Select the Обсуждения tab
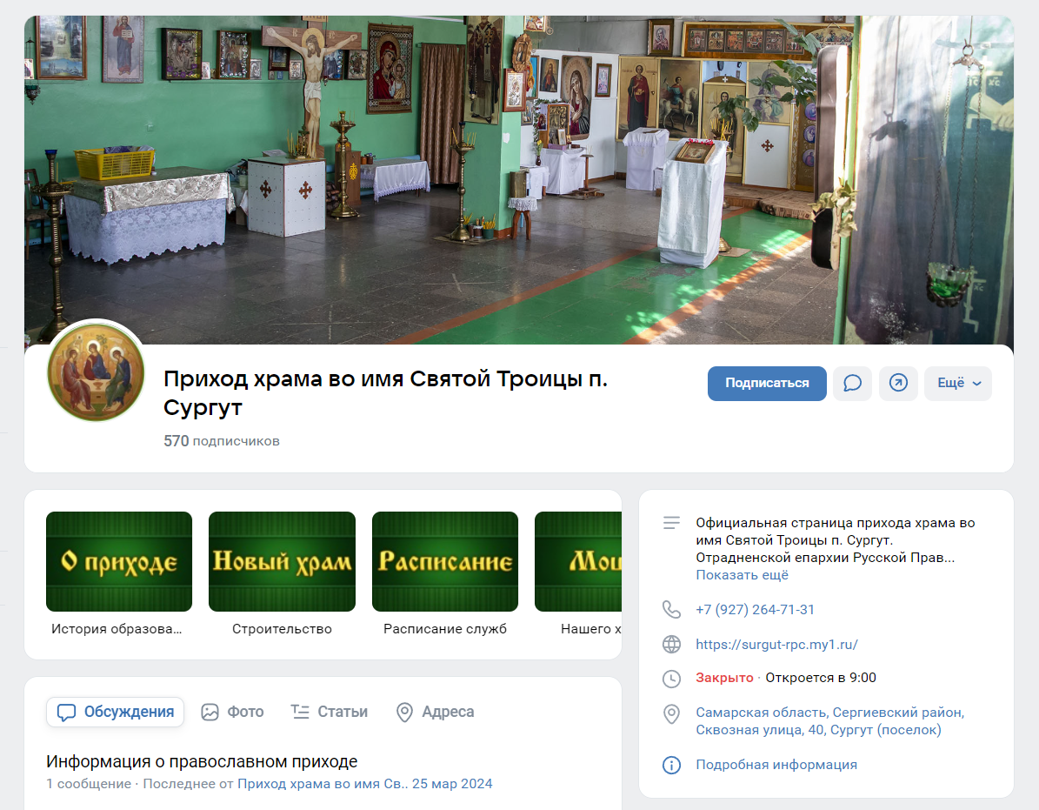1039x810 pixels. pos(116,712)
